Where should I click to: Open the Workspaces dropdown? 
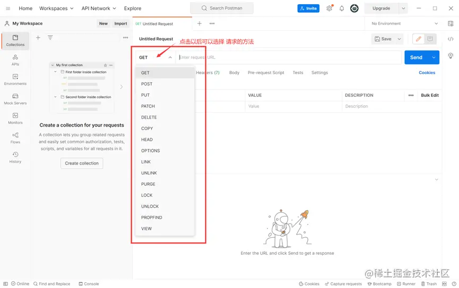coord(56,8)
